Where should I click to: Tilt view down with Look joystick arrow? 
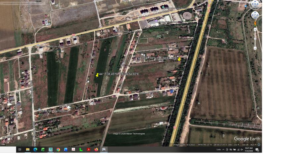click(x=255, y=7)
